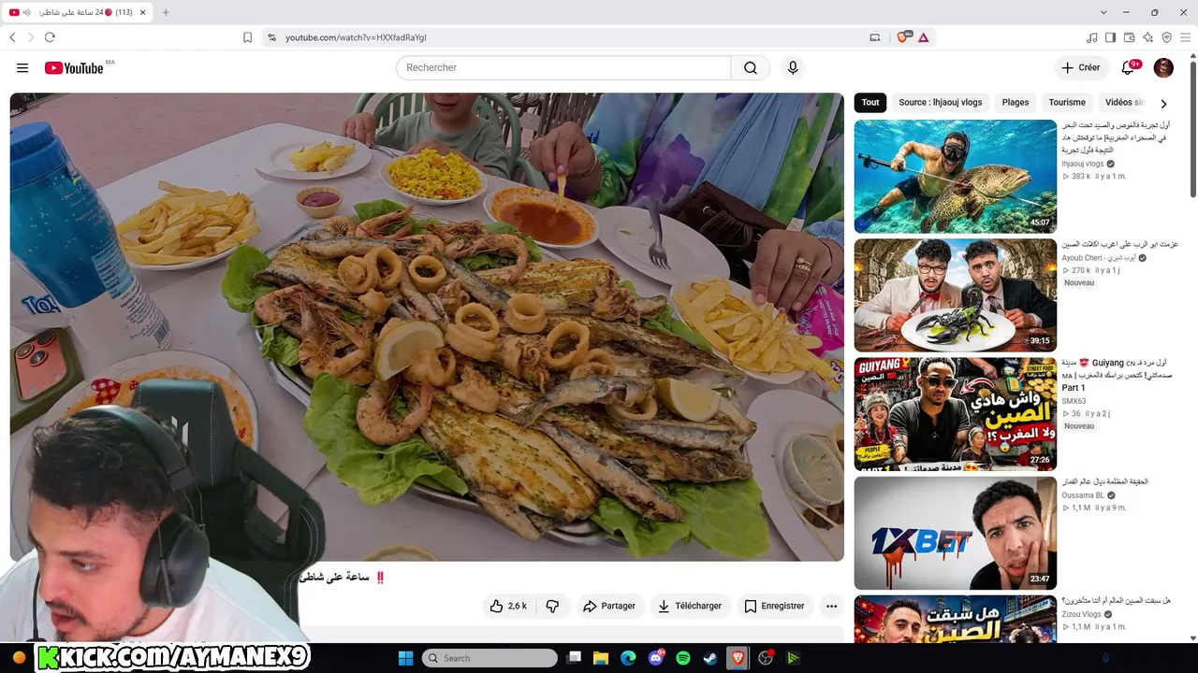Reload the current page
Image resolution: width=1198 pixels, height=673 pixels.
(50, 37)
